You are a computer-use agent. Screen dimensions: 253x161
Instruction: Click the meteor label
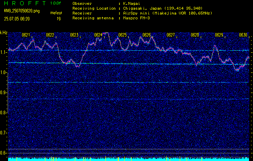point(56,13)
